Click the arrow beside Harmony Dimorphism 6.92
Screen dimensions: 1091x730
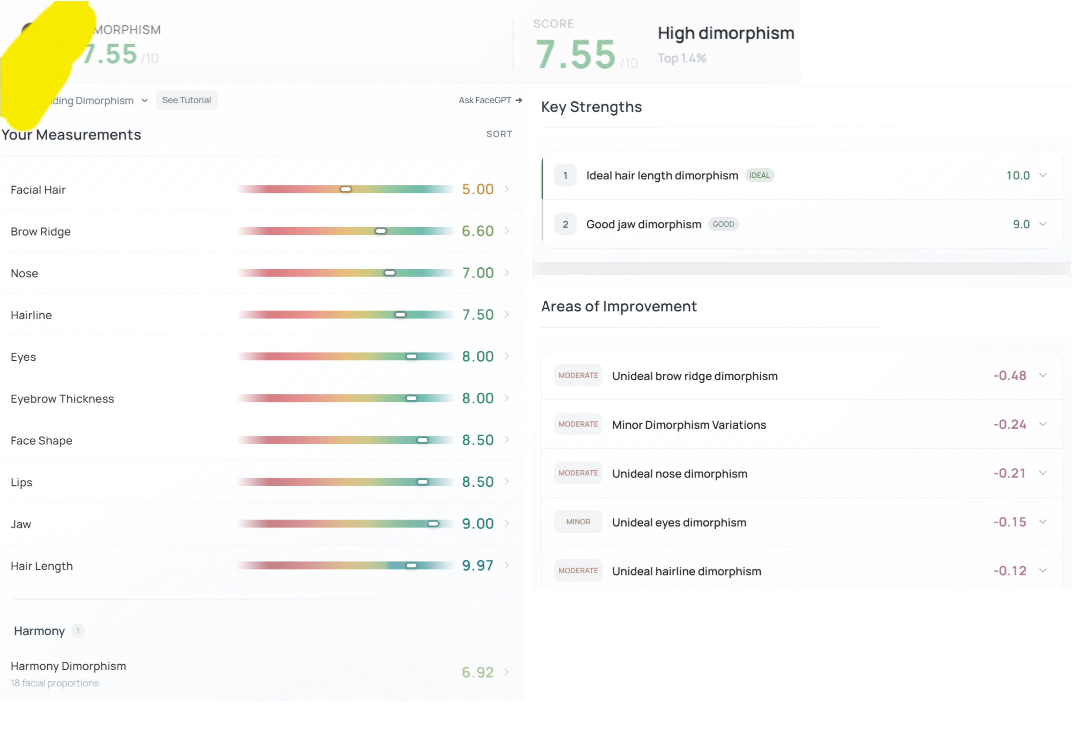click(507, 672)
